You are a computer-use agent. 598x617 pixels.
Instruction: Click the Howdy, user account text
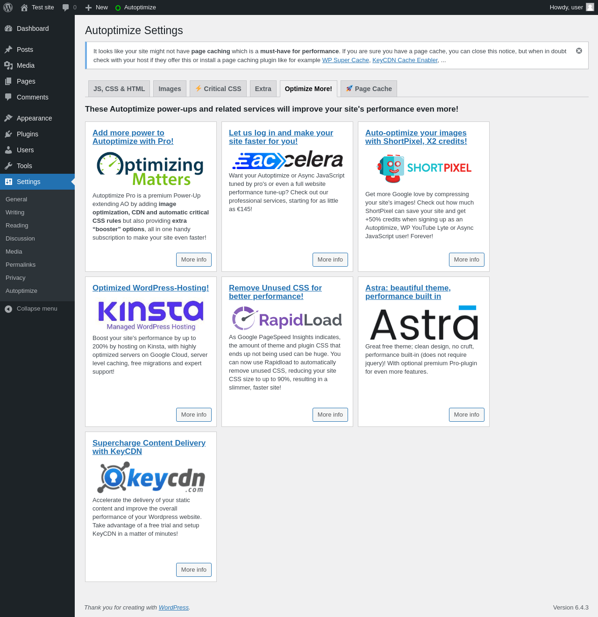click(566, 7)
